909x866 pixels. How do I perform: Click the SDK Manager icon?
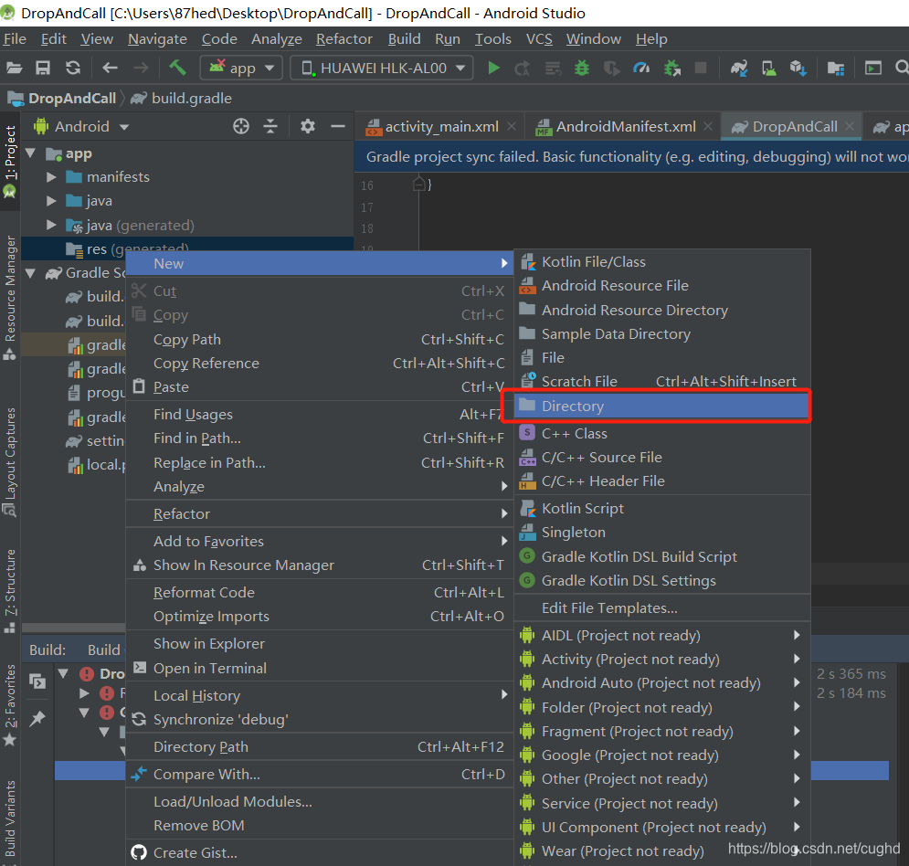(x=798, y=68)
